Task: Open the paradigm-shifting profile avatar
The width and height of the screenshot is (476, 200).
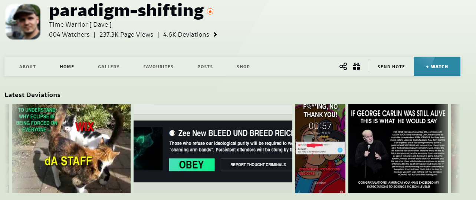Action: [x=23, y=21]
